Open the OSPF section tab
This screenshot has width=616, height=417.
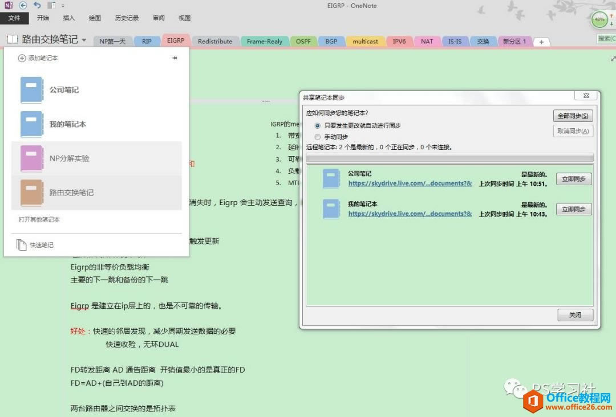click(303, 41)
